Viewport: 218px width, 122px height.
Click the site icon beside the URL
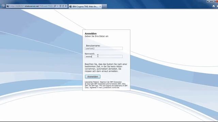tap(8, 6)
